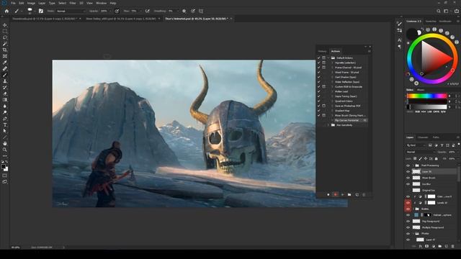Select the Eyedropper tool
Image resolution: width=461 pixels, height=259 pixels.
pos(5,63)
